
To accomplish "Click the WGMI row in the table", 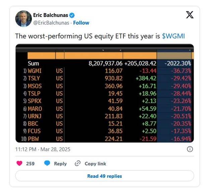I will coord(104,71).
